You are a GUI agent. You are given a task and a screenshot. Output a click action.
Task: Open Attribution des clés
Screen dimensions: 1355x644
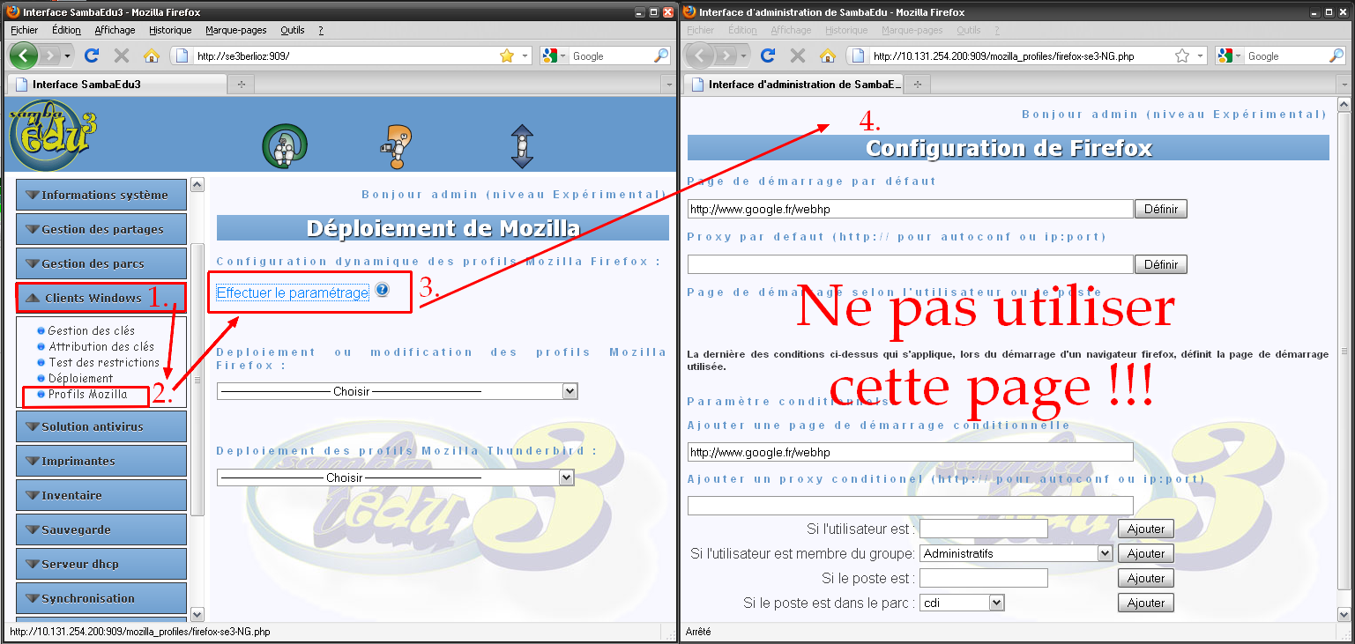pyautogui.click(x=101, y=347)
